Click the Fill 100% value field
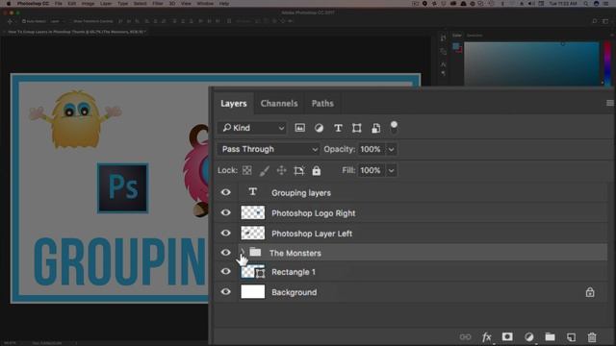Screen dimensions: 616x346 coord(370,170)
